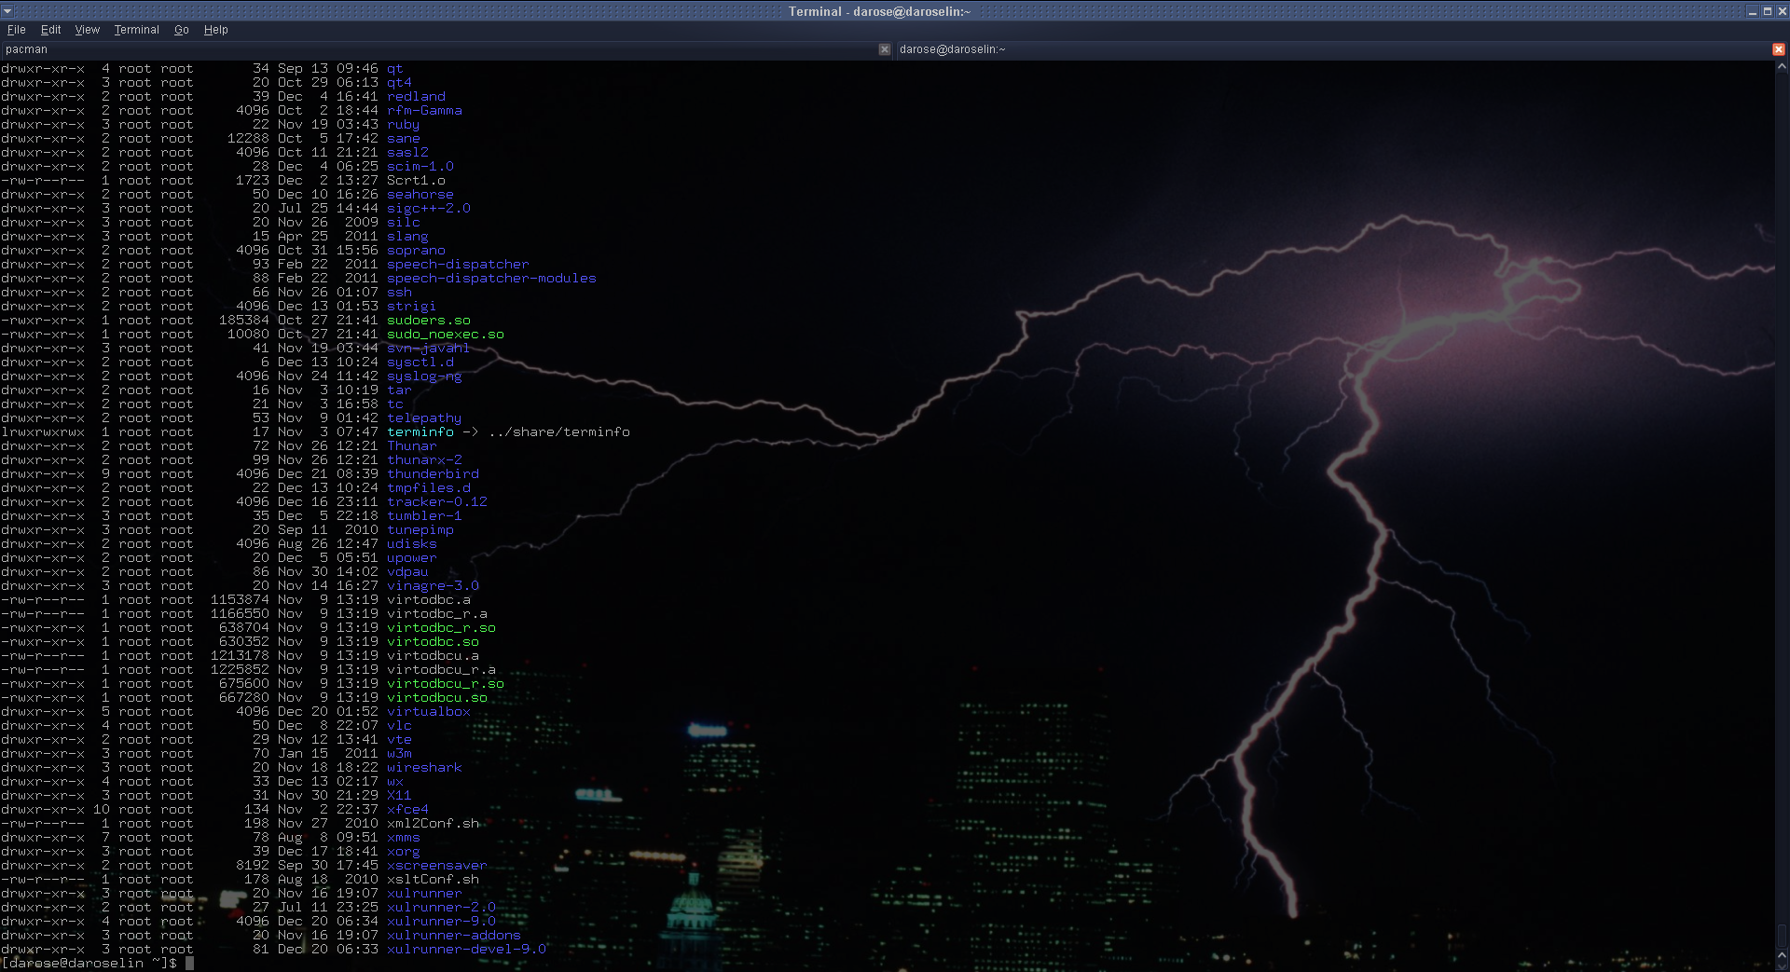Click the 'thunderbird' directory name
Image resolution: width=1790 pixels, height=972 pixels.
[433, 473]
